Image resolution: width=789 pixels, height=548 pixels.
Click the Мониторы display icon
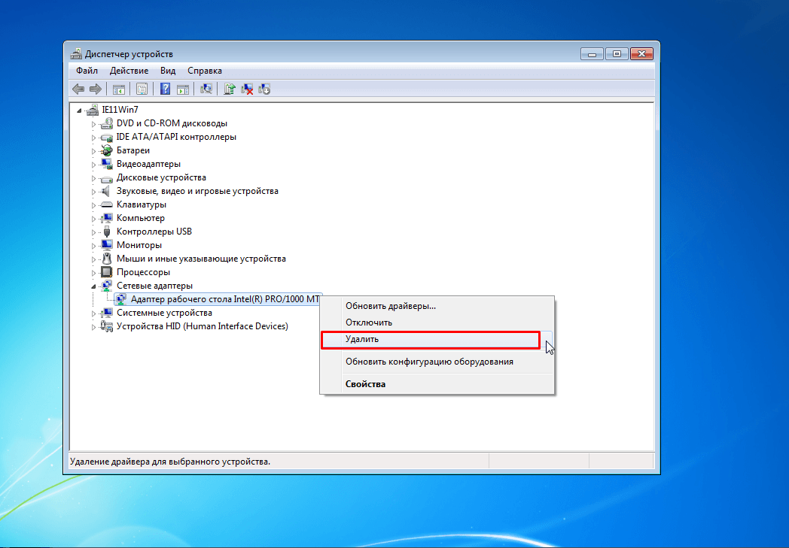click(106, 245)
